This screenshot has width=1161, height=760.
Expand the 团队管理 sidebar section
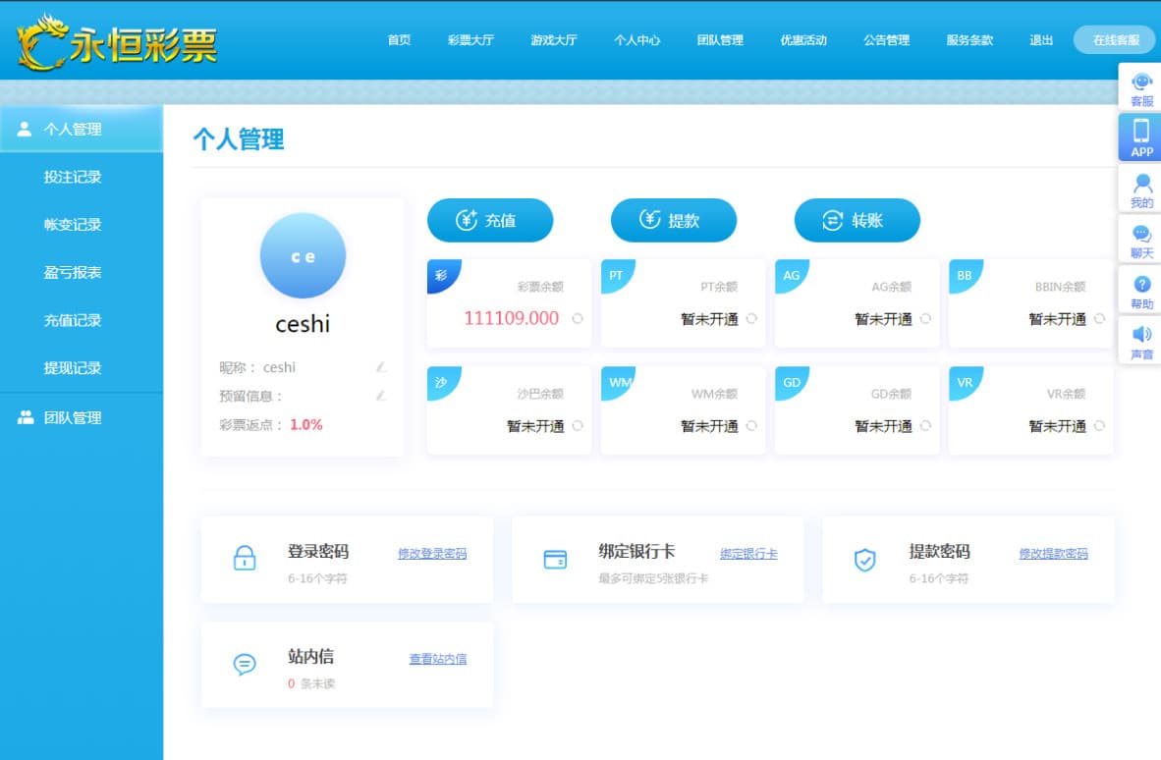(73, 417)
